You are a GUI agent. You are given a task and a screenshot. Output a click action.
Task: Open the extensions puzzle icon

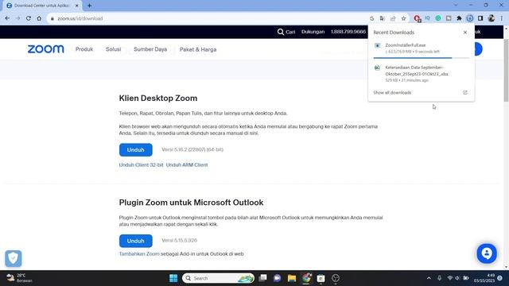point(459,18)
